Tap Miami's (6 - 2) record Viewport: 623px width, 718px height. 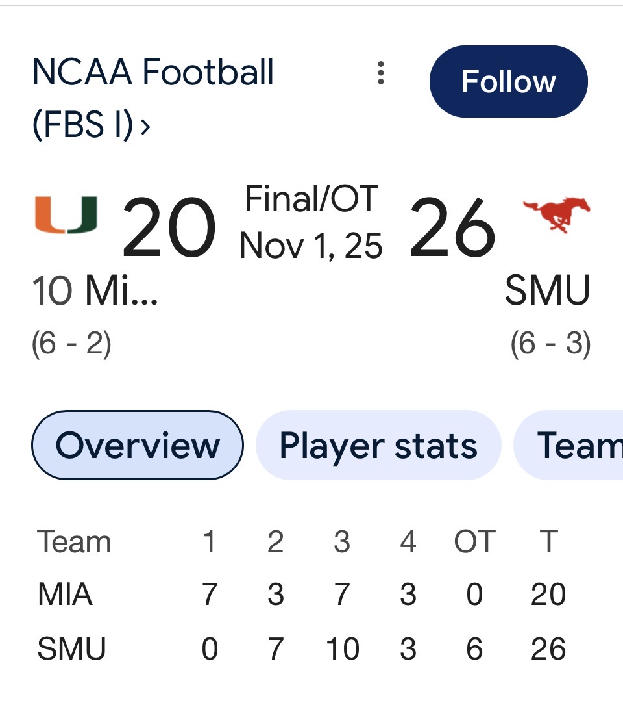(71, 344)
